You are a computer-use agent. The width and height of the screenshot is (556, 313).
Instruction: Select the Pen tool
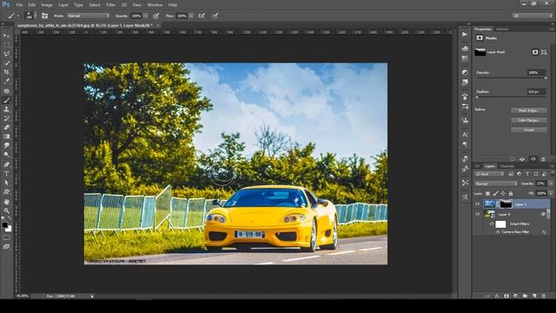[x=6, y=164]
